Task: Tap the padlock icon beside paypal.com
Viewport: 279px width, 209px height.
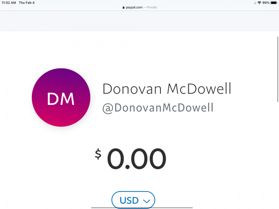Action: [123, 7]
